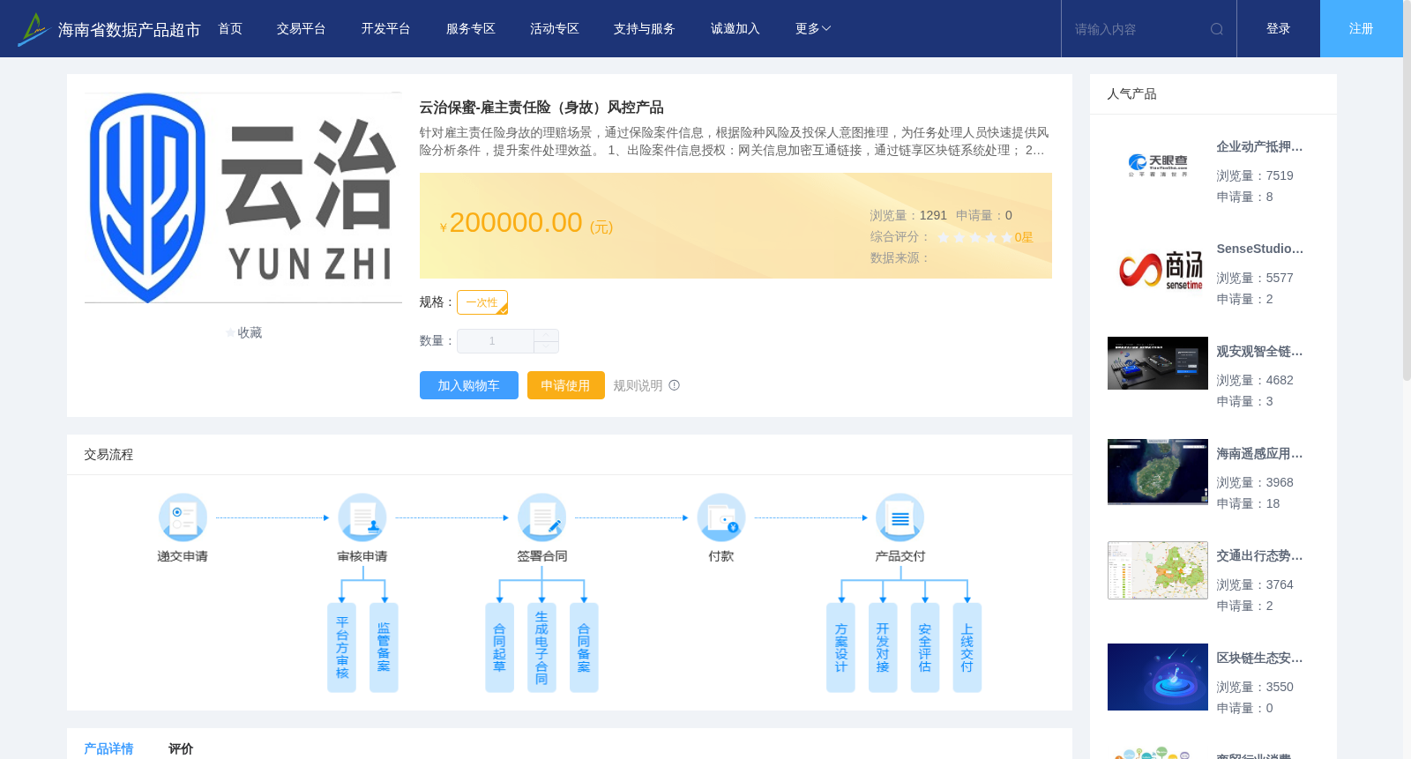Click the 天眼查 product logo

coord(1158,165)
